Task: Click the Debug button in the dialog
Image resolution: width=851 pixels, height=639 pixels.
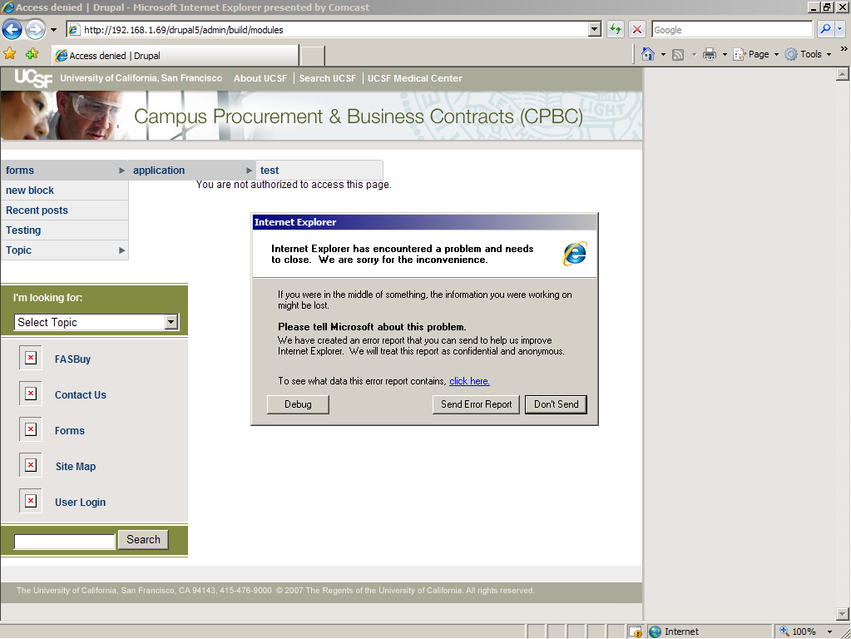Action: [x=298, y=404]
